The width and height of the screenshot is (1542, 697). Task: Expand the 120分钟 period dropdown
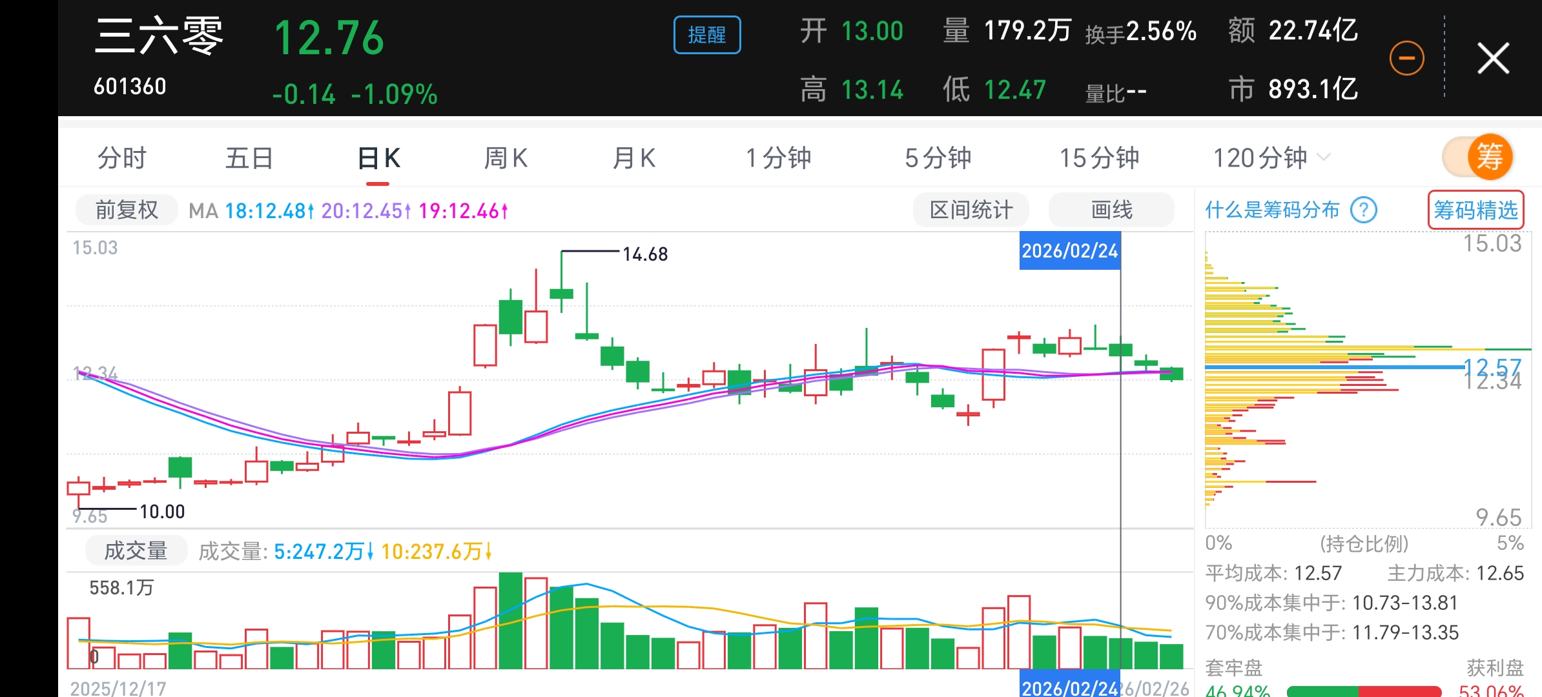[x=1271, y=158]
